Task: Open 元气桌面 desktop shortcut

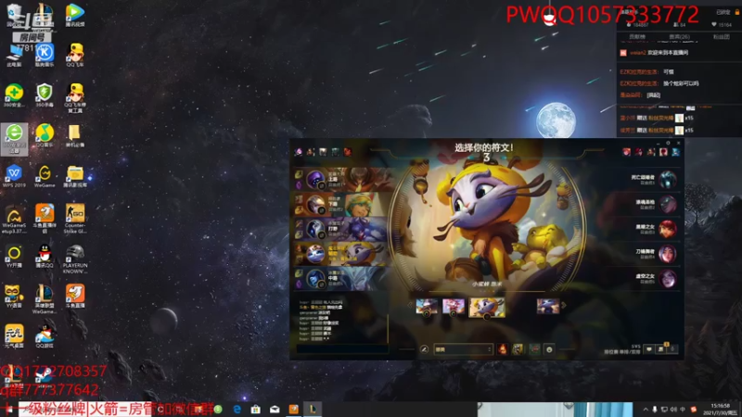Action: (14, 336)
